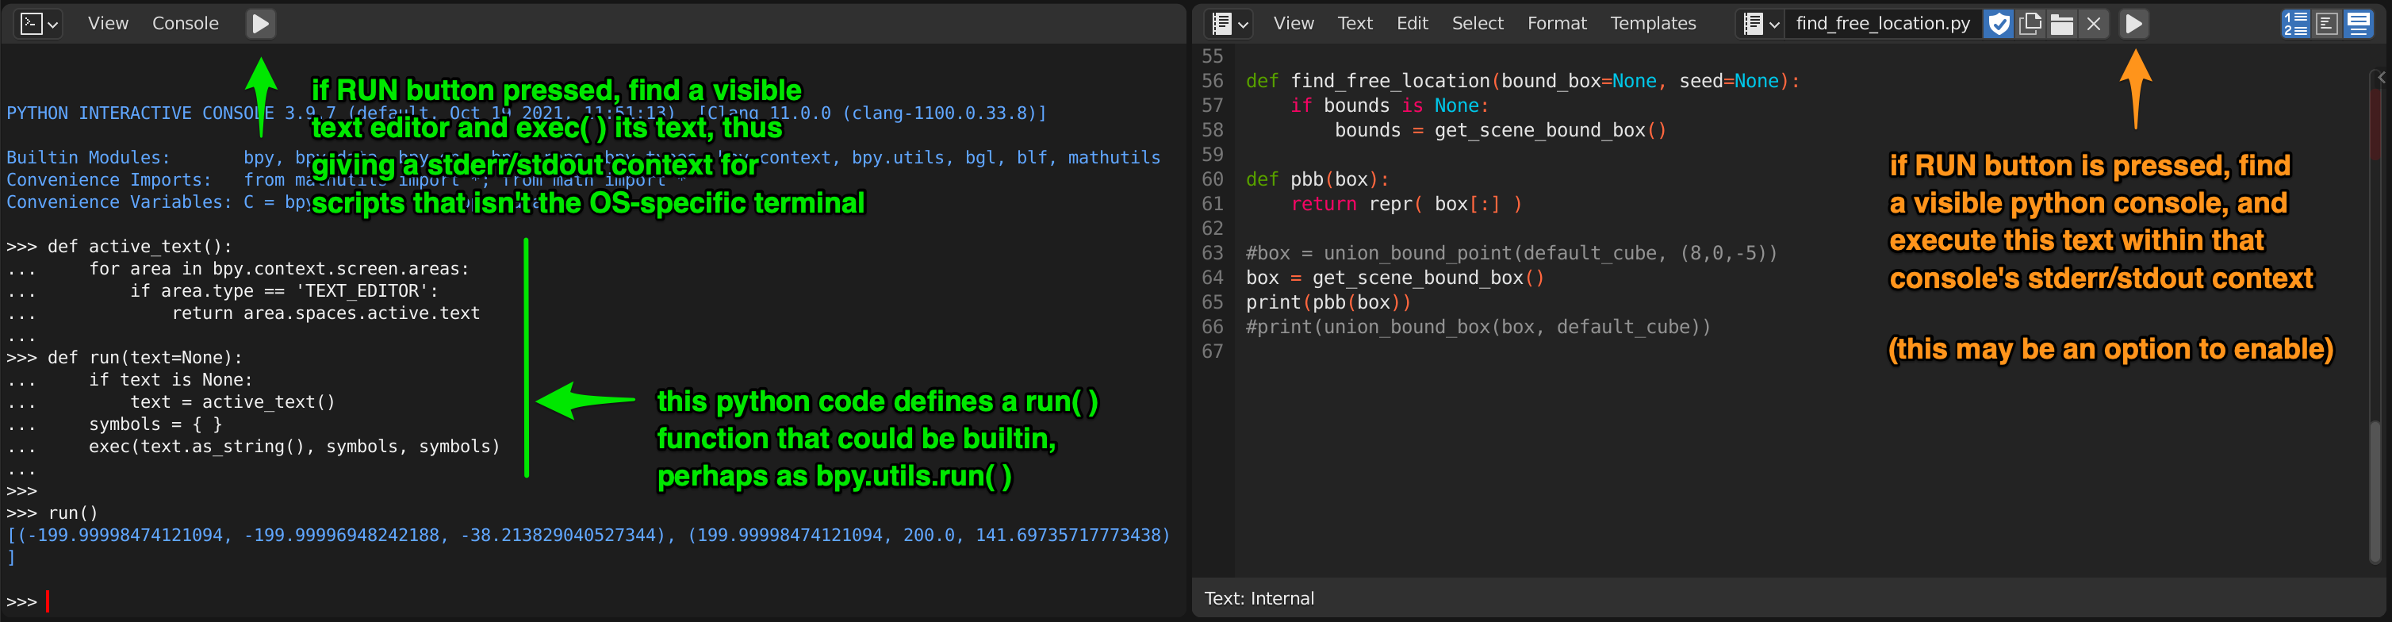
Task: Click line number 67 in gutter
Action: [1213, 351]
